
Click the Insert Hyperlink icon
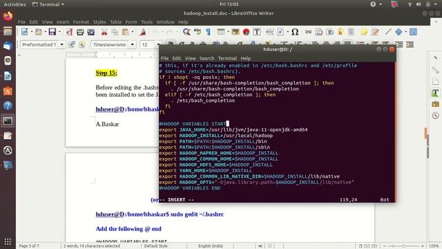pos(309,32)
